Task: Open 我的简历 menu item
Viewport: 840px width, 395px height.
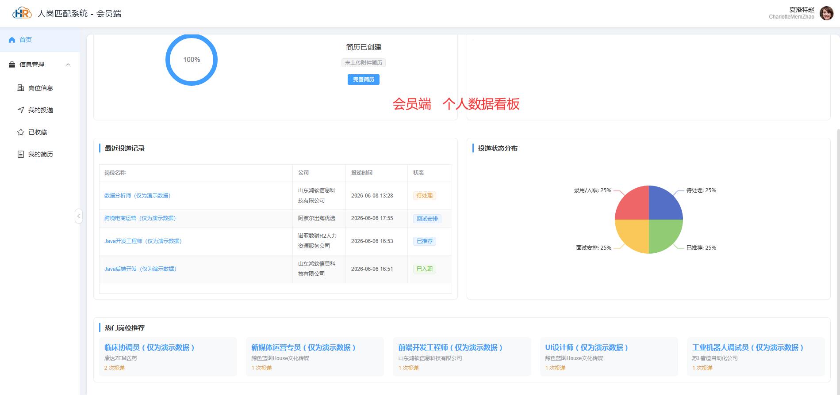Action: pos(40,154)
